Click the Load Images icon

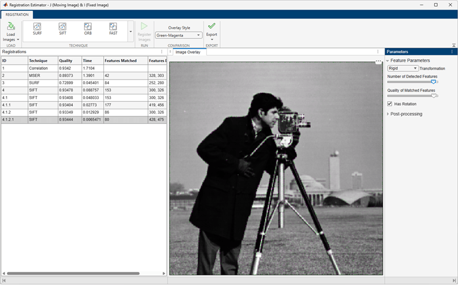click(x=11, y=26)
